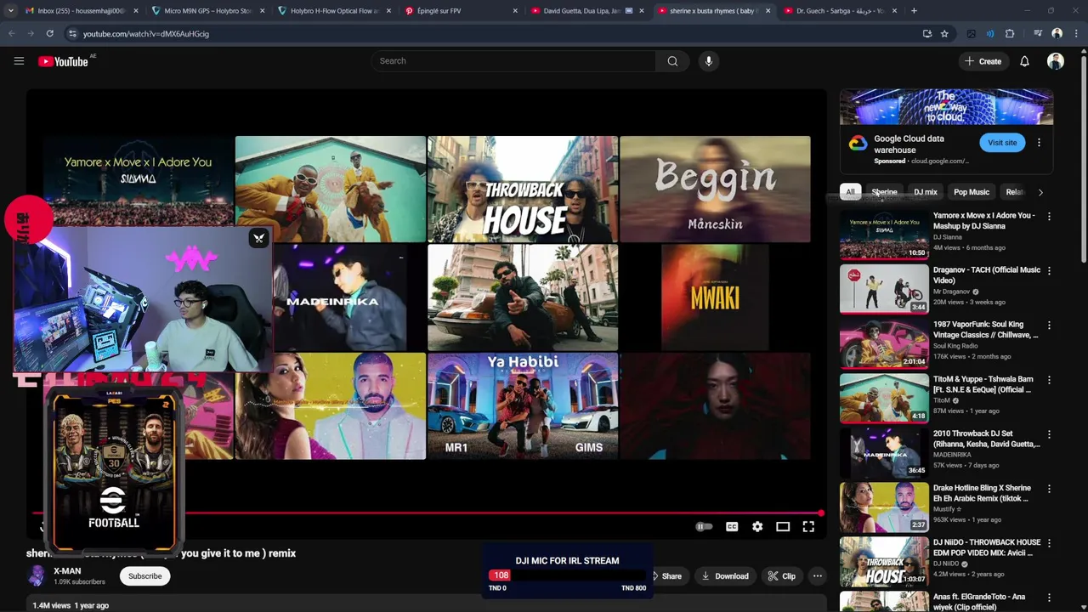Click into the YouTube search field
1088x612 pixels.
pos(513,61)
